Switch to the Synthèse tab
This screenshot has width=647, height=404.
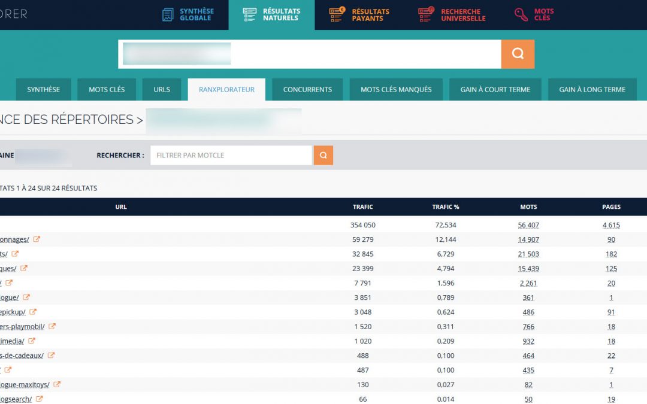[x=43, y=89]
